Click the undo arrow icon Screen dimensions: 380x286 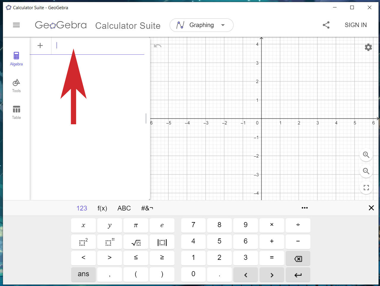tap(158, 46)
